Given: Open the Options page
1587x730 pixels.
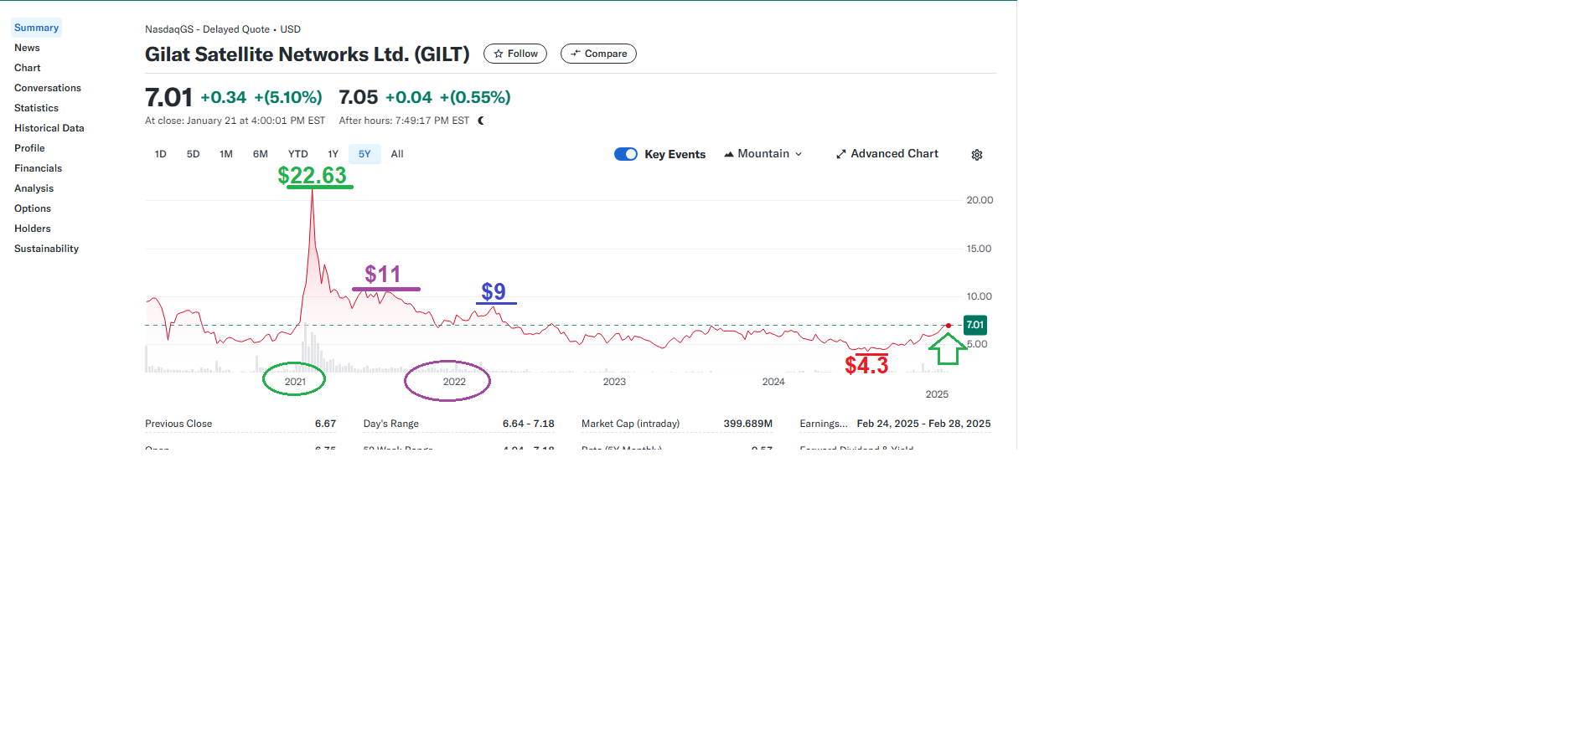Looking at the screenshot, I should coord(33,208).
